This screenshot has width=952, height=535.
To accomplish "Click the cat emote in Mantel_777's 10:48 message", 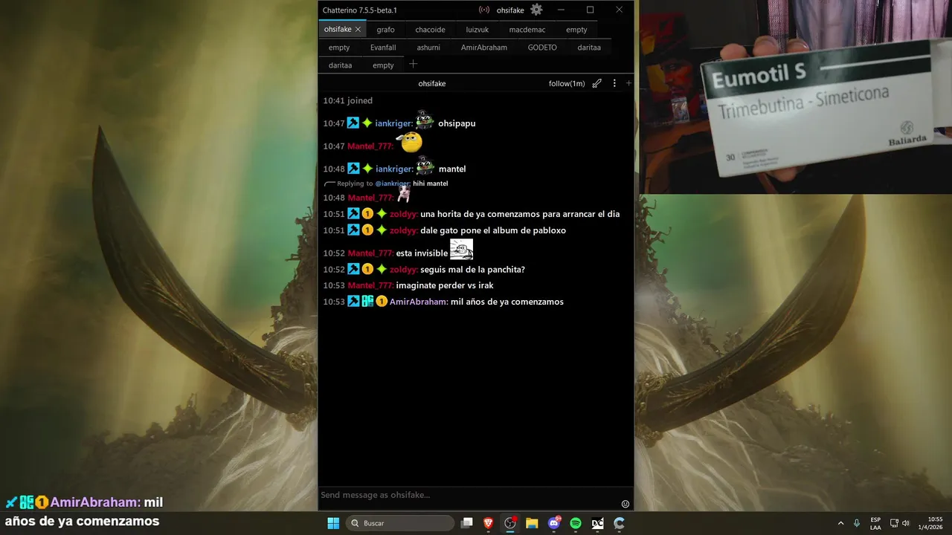I will (404, 194).
